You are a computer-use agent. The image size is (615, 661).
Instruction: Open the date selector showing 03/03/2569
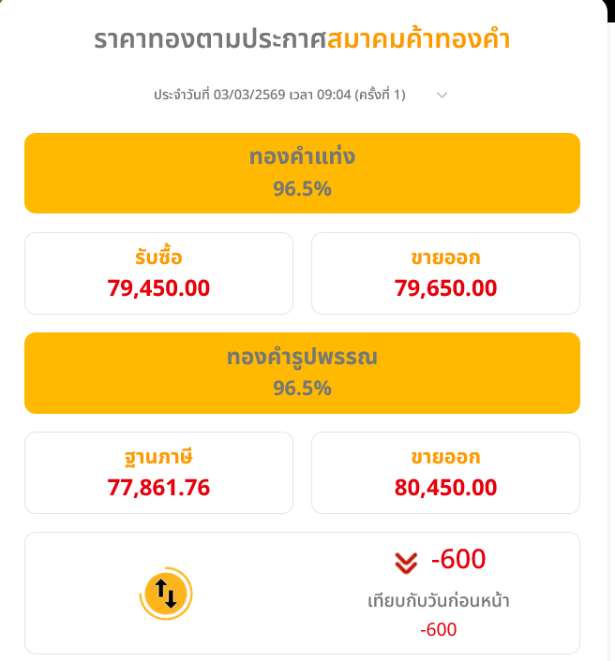click(x=279, y=95)
